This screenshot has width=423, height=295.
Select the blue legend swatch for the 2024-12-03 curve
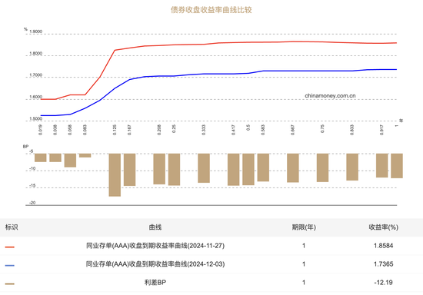10,265
